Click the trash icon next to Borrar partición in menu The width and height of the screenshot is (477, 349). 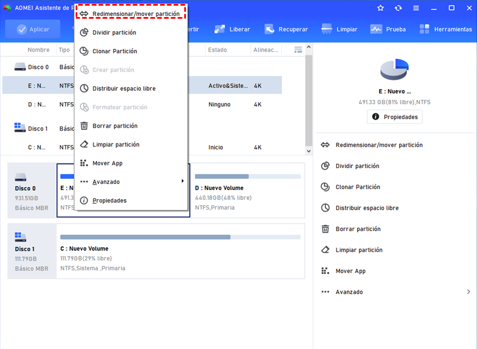coord(84,126)
